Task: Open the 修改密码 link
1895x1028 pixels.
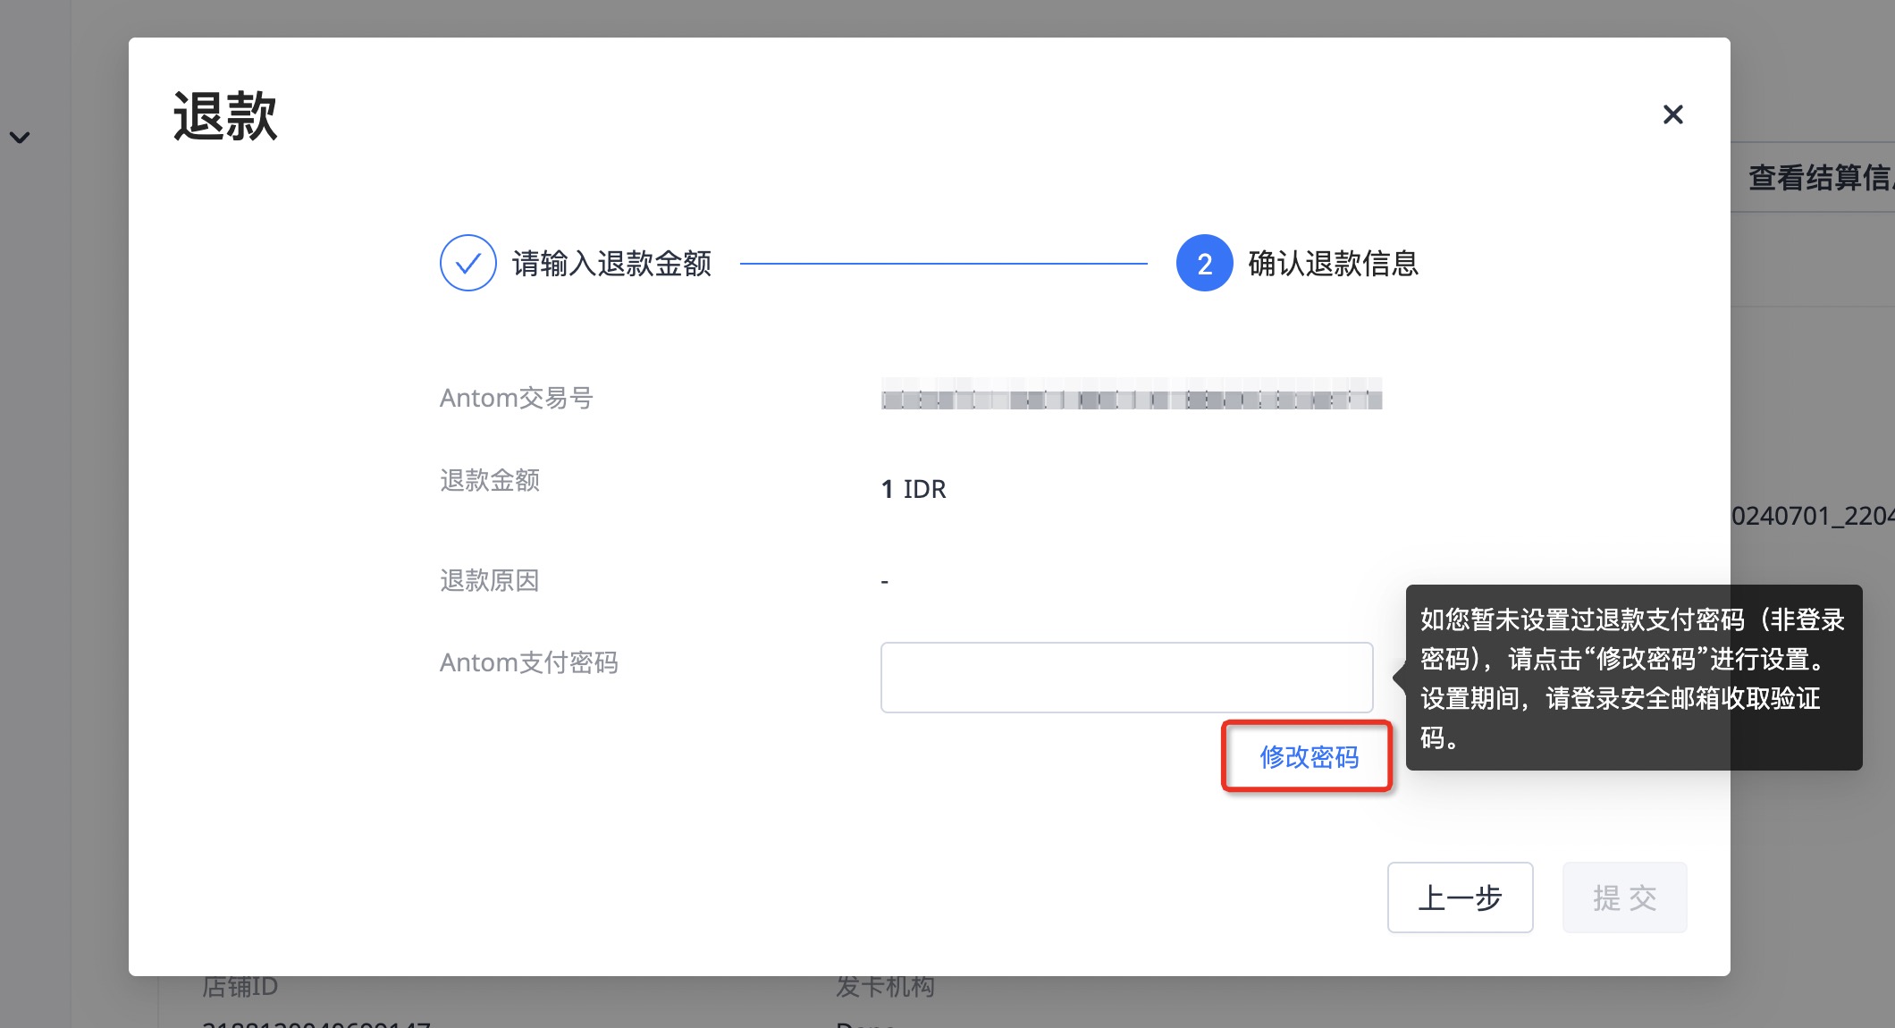Action: (x=1309, y=757)
